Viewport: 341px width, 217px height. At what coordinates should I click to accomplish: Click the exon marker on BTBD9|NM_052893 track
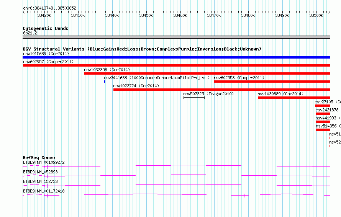tap(47, 176)
